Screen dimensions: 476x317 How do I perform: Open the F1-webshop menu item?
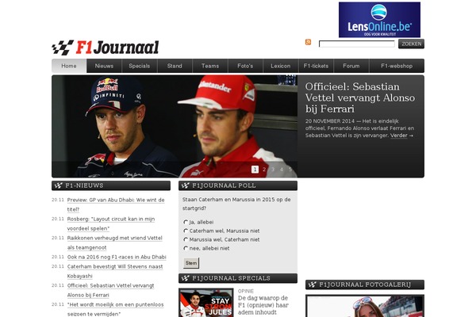(x=397, y=66)
